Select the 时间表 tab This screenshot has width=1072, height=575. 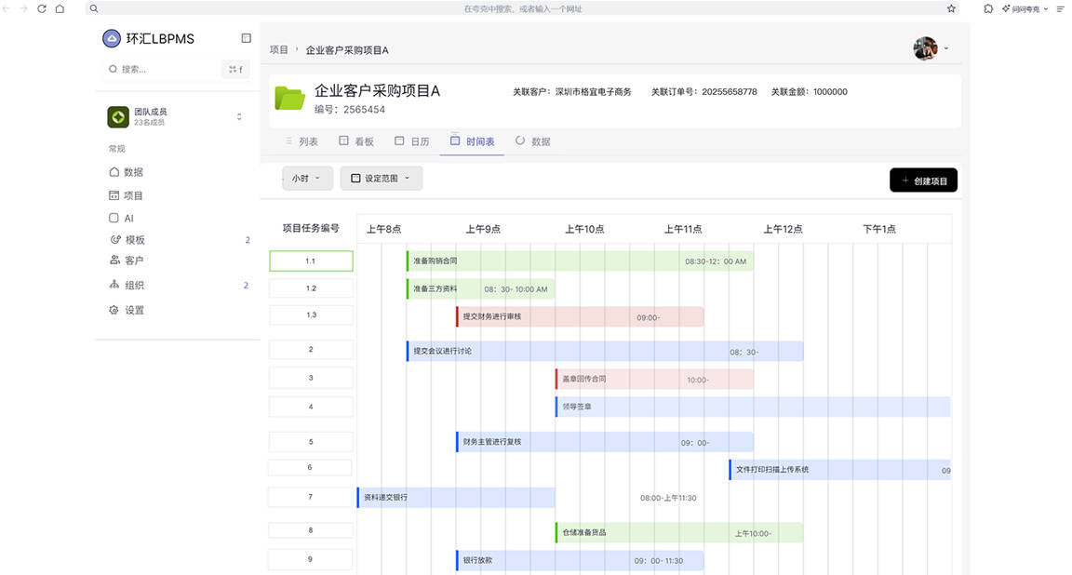point(473,141)
